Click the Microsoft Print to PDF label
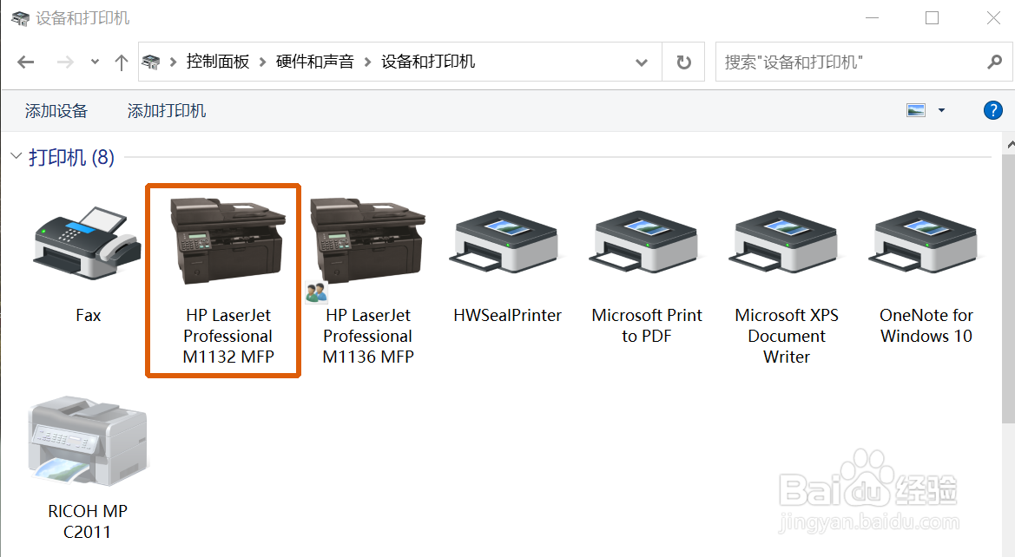The image size is (1015, 557). coord(647,325)
